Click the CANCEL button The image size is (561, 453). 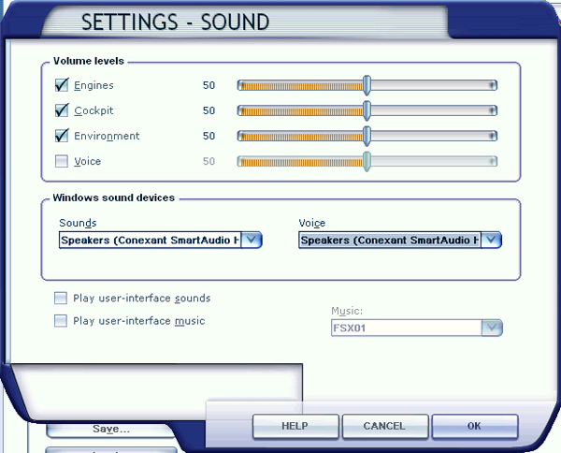(x=385, y=426)
